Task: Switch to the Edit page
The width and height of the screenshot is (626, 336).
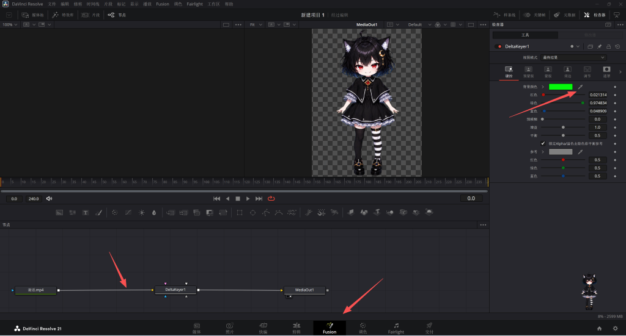Action: (296, 329)
